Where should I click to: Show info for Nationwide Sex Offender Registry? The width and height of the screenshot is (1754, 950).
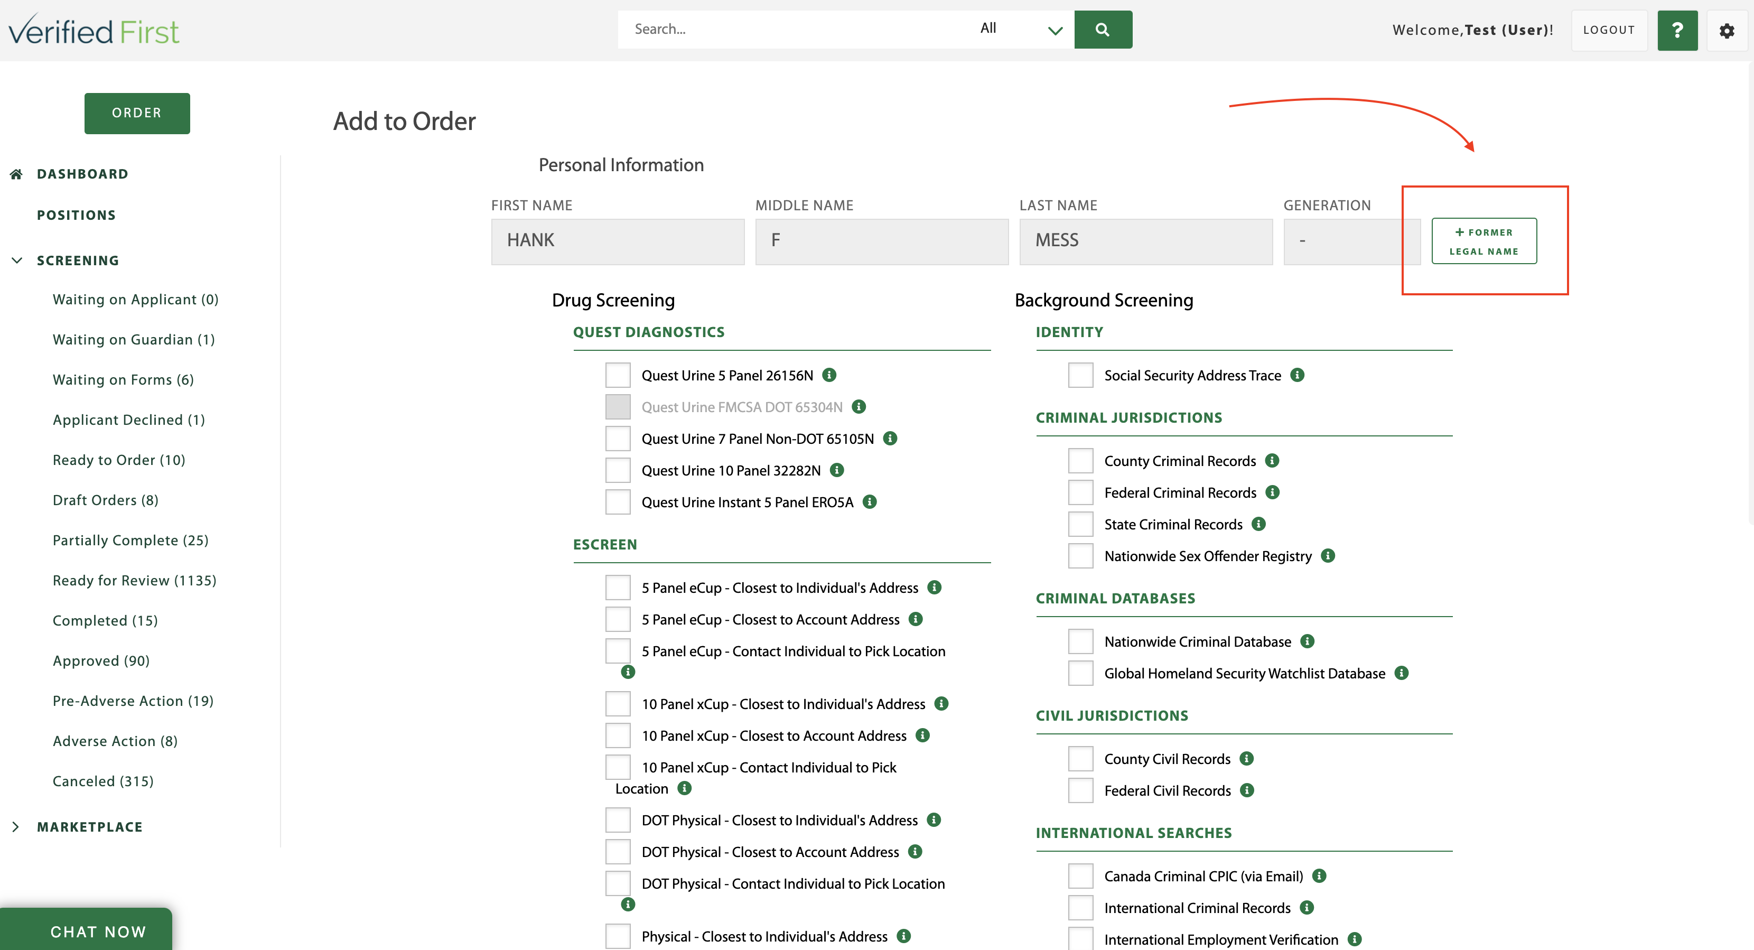pyautogui.click(x=1328, y=556)
